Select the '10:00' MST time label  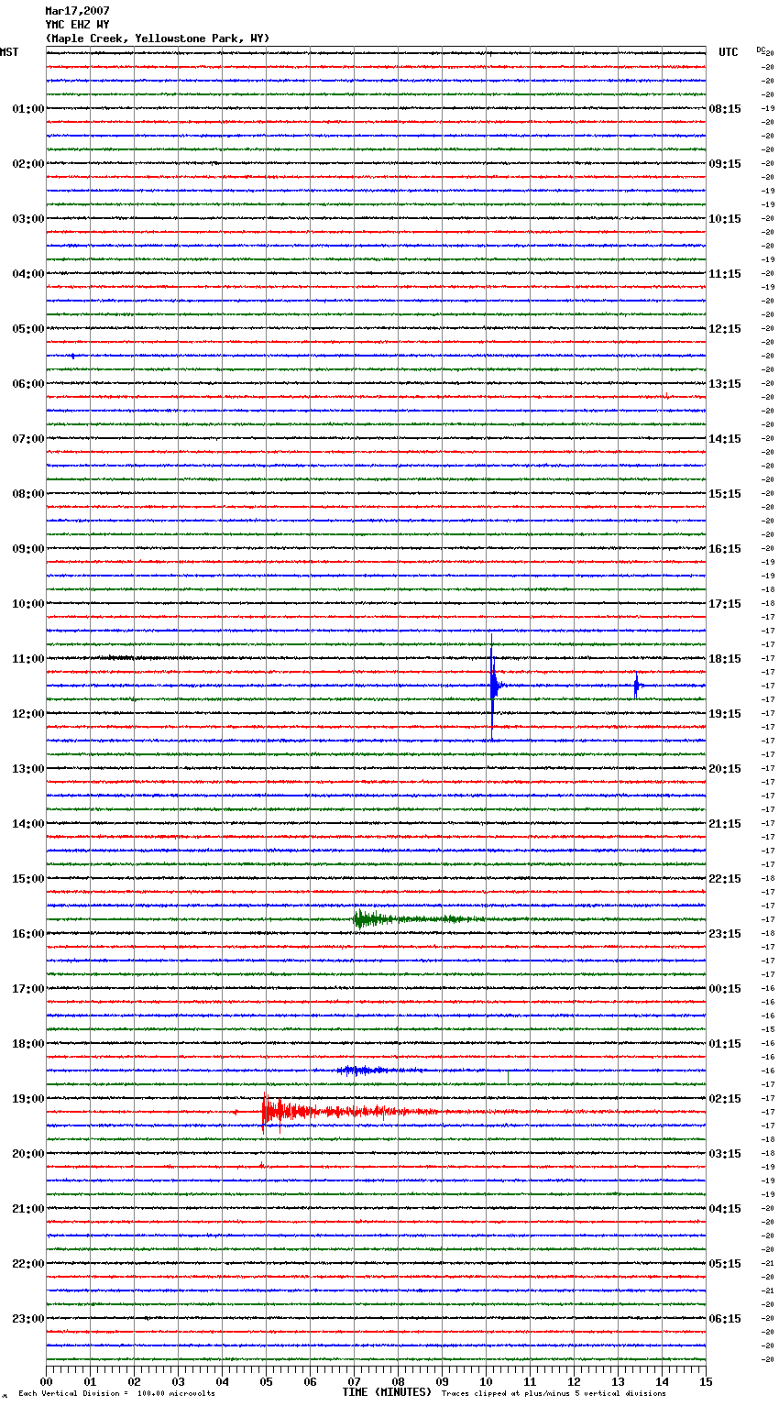(x=27, y=604)
